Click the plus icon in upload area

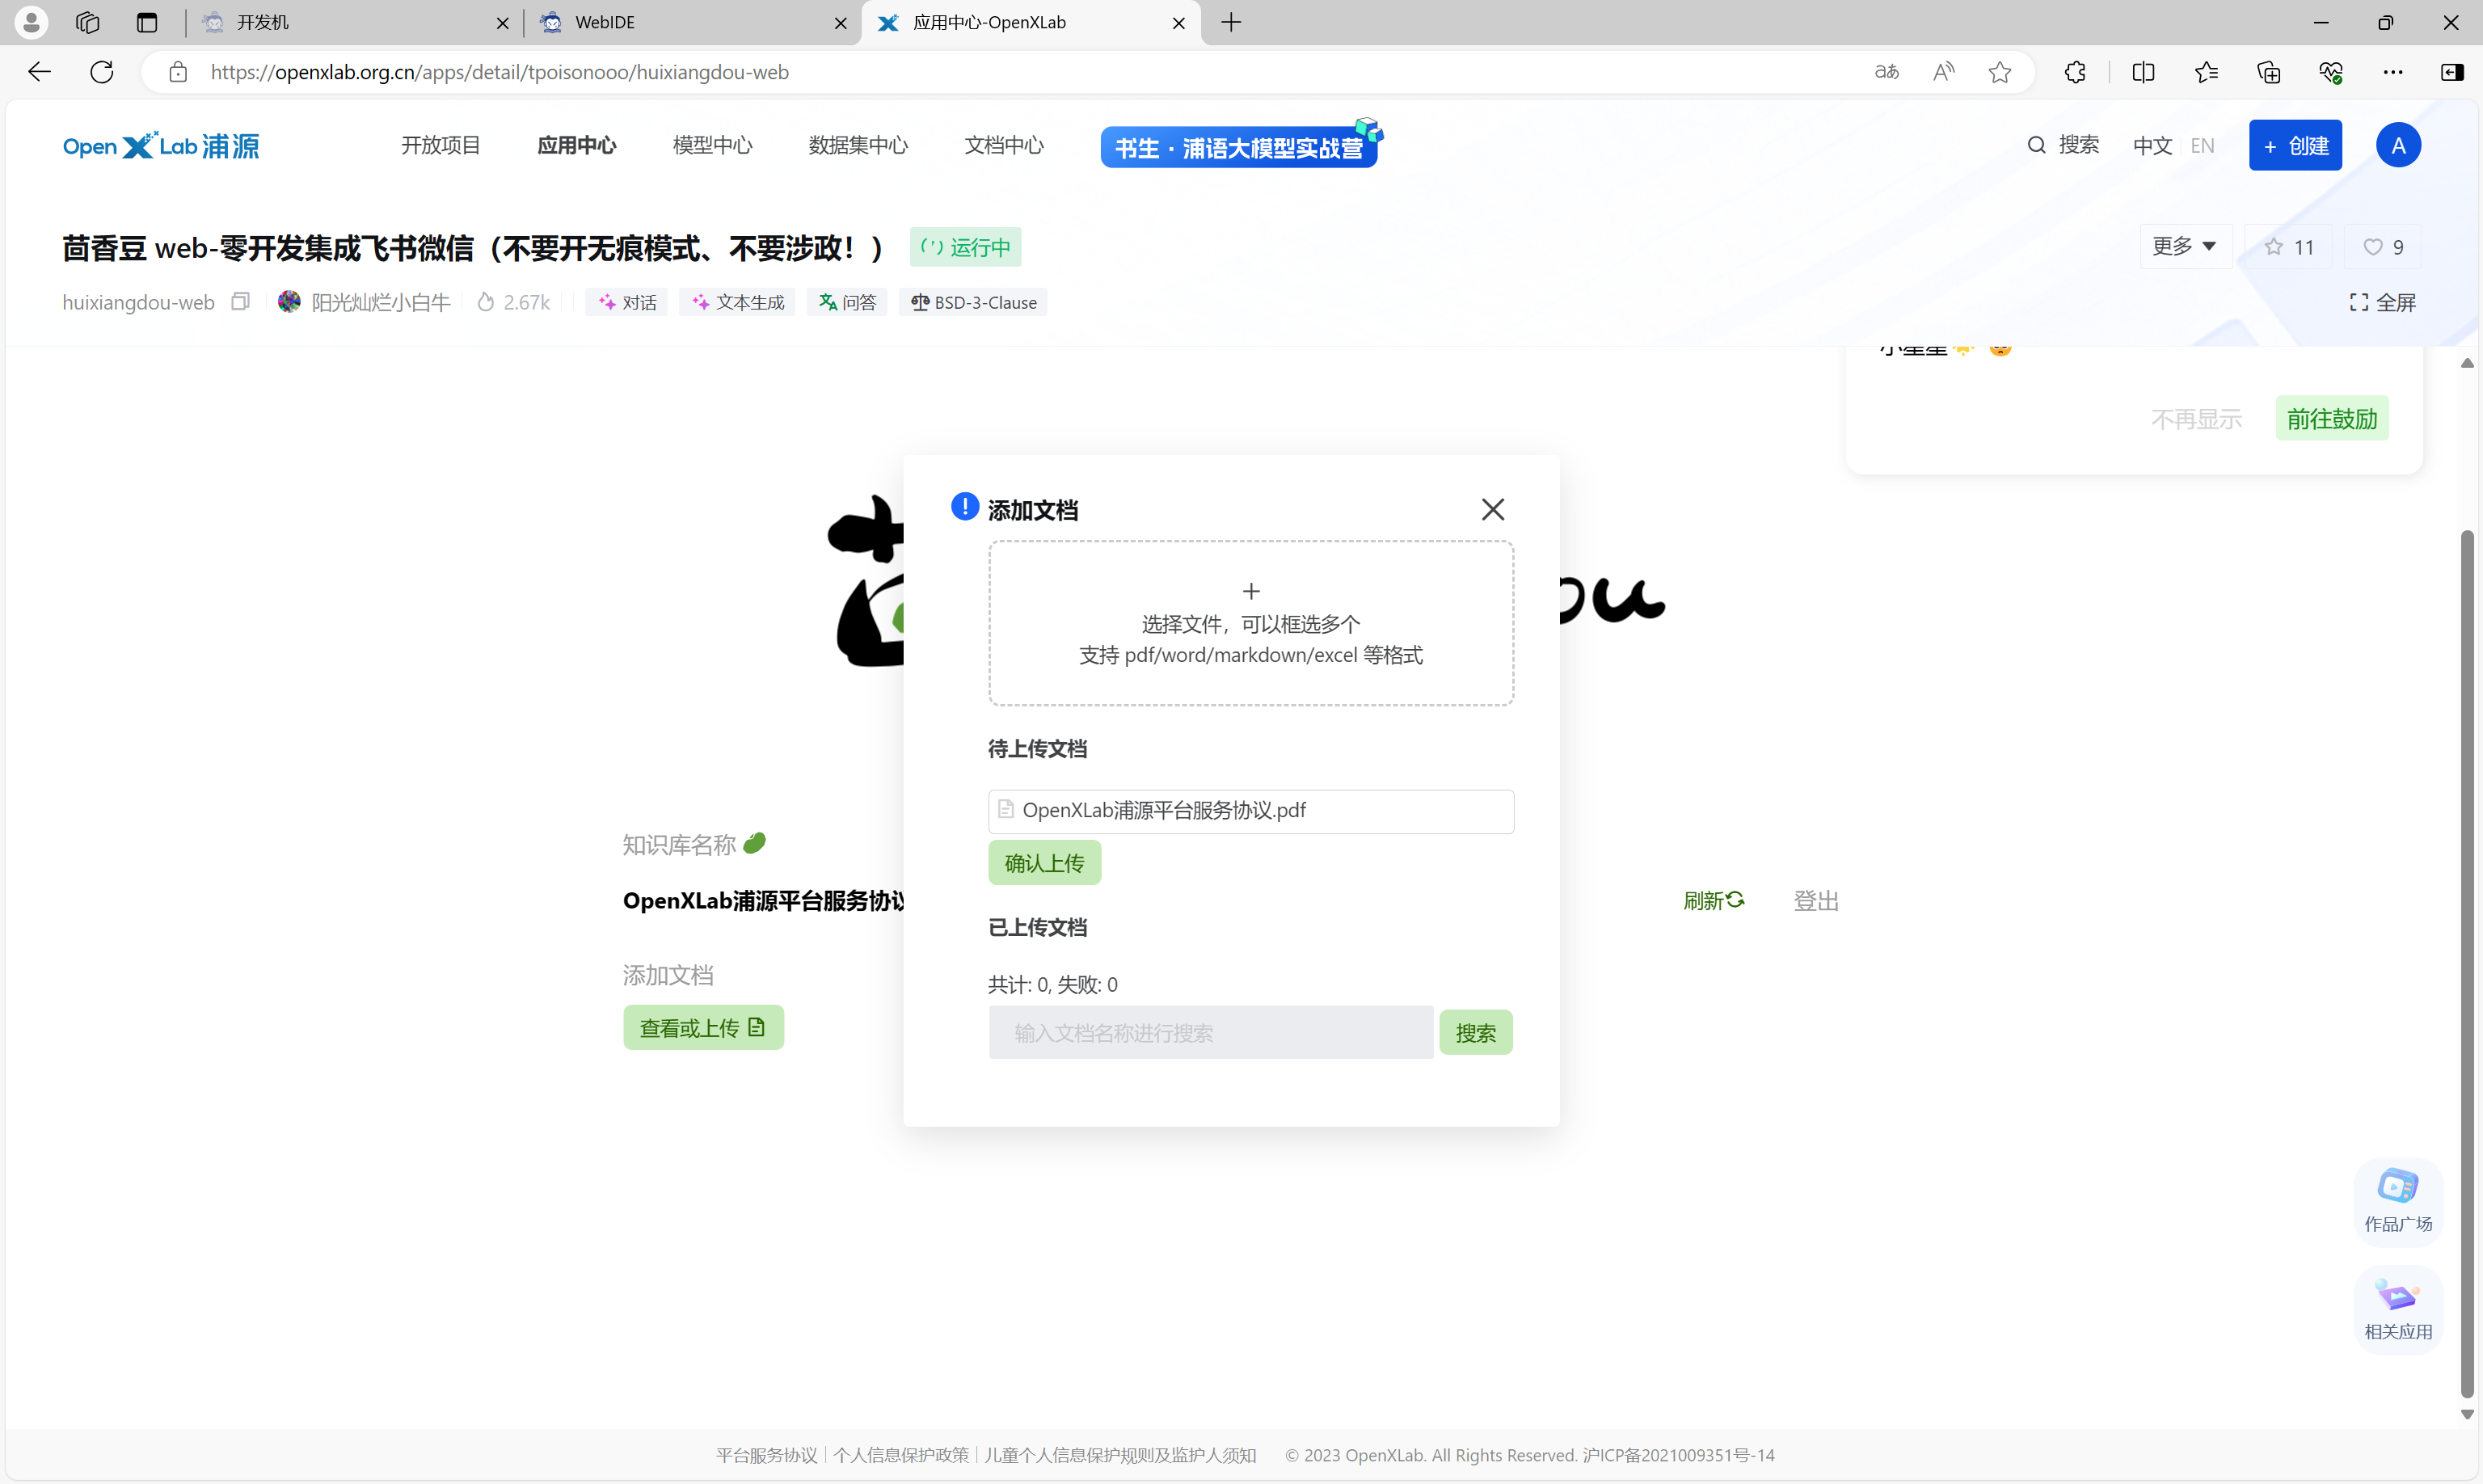[1251, 591]
